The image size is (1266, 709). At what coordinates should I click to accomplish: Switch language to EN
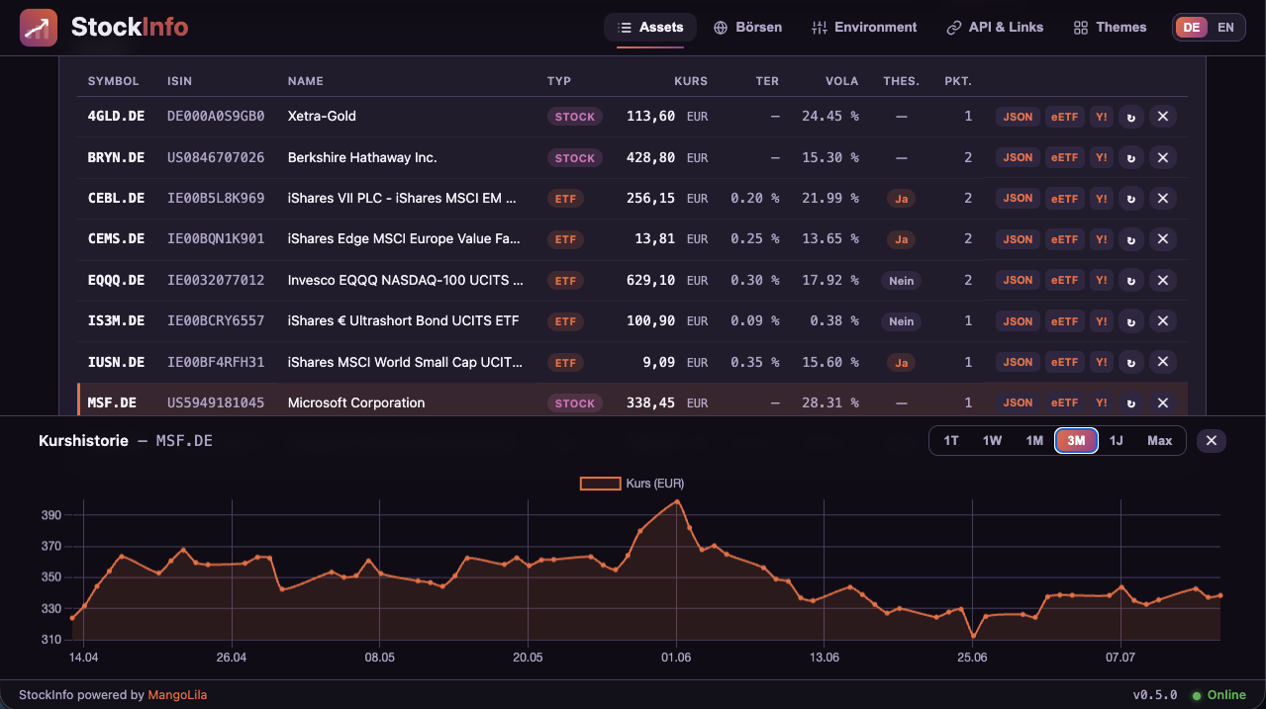pyautogui.click(x=1225, y=28)
